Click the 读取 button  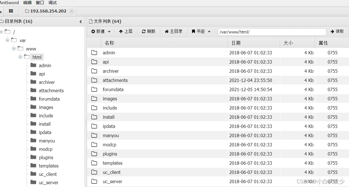click(337, 31)
